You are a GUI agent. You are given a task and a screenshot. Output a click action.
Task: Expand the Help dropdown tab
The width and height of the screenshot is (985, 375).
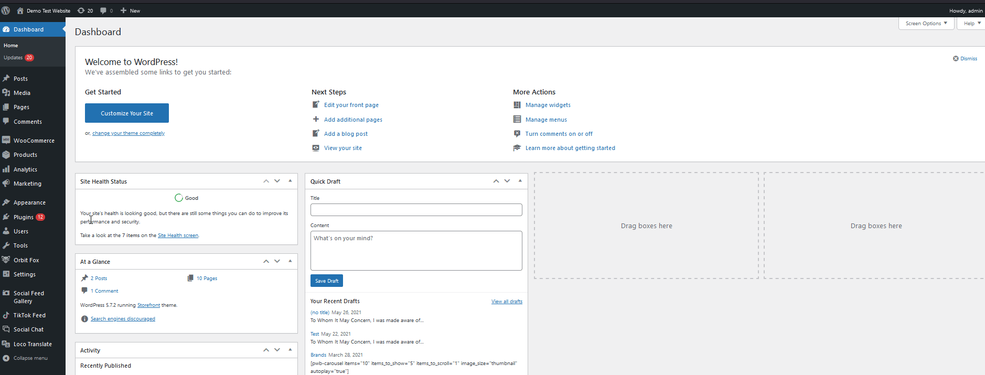[972, 23]
